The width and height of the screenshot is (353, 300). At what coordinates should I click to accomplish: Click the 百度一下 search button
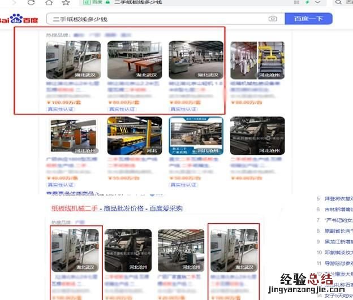308,19
